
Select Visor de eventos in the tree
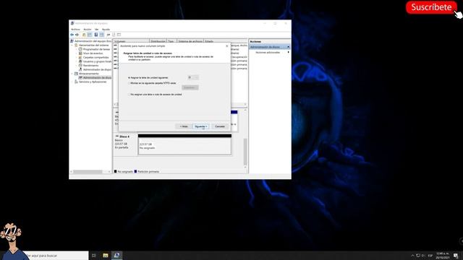pyautogui.click(x=93, y=53)
